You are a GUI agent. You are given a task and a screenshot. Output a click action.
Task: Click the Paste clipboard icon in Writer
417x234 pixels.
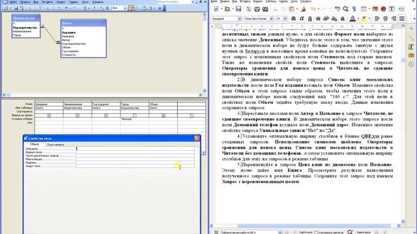point(292,8)
